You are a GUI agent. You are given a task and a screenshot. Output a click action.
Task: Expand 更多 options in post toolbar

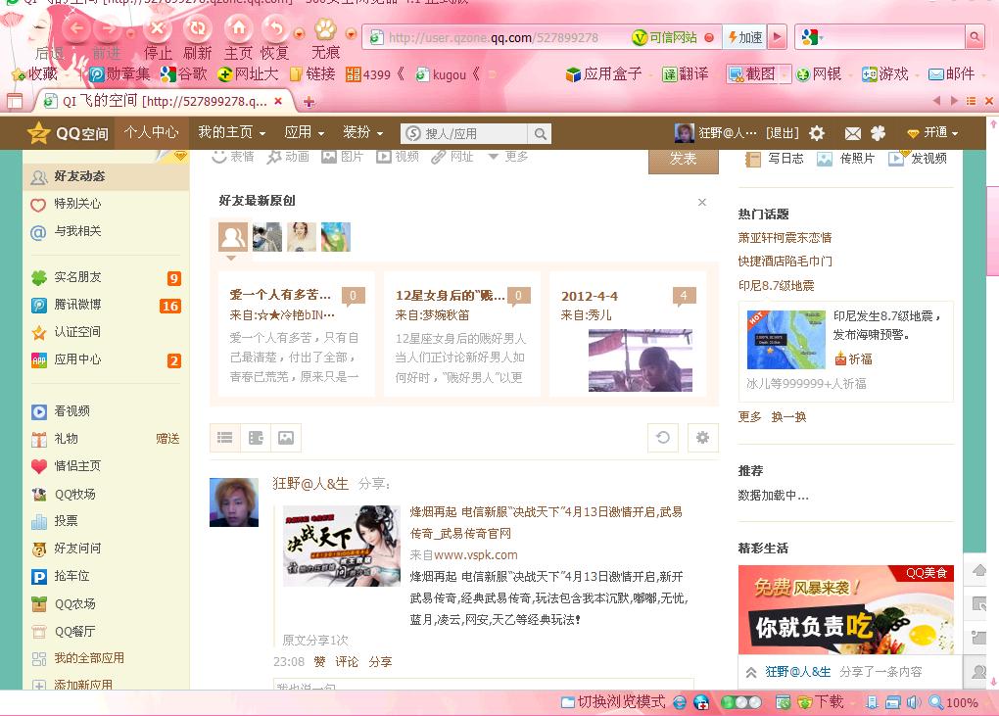508,156
